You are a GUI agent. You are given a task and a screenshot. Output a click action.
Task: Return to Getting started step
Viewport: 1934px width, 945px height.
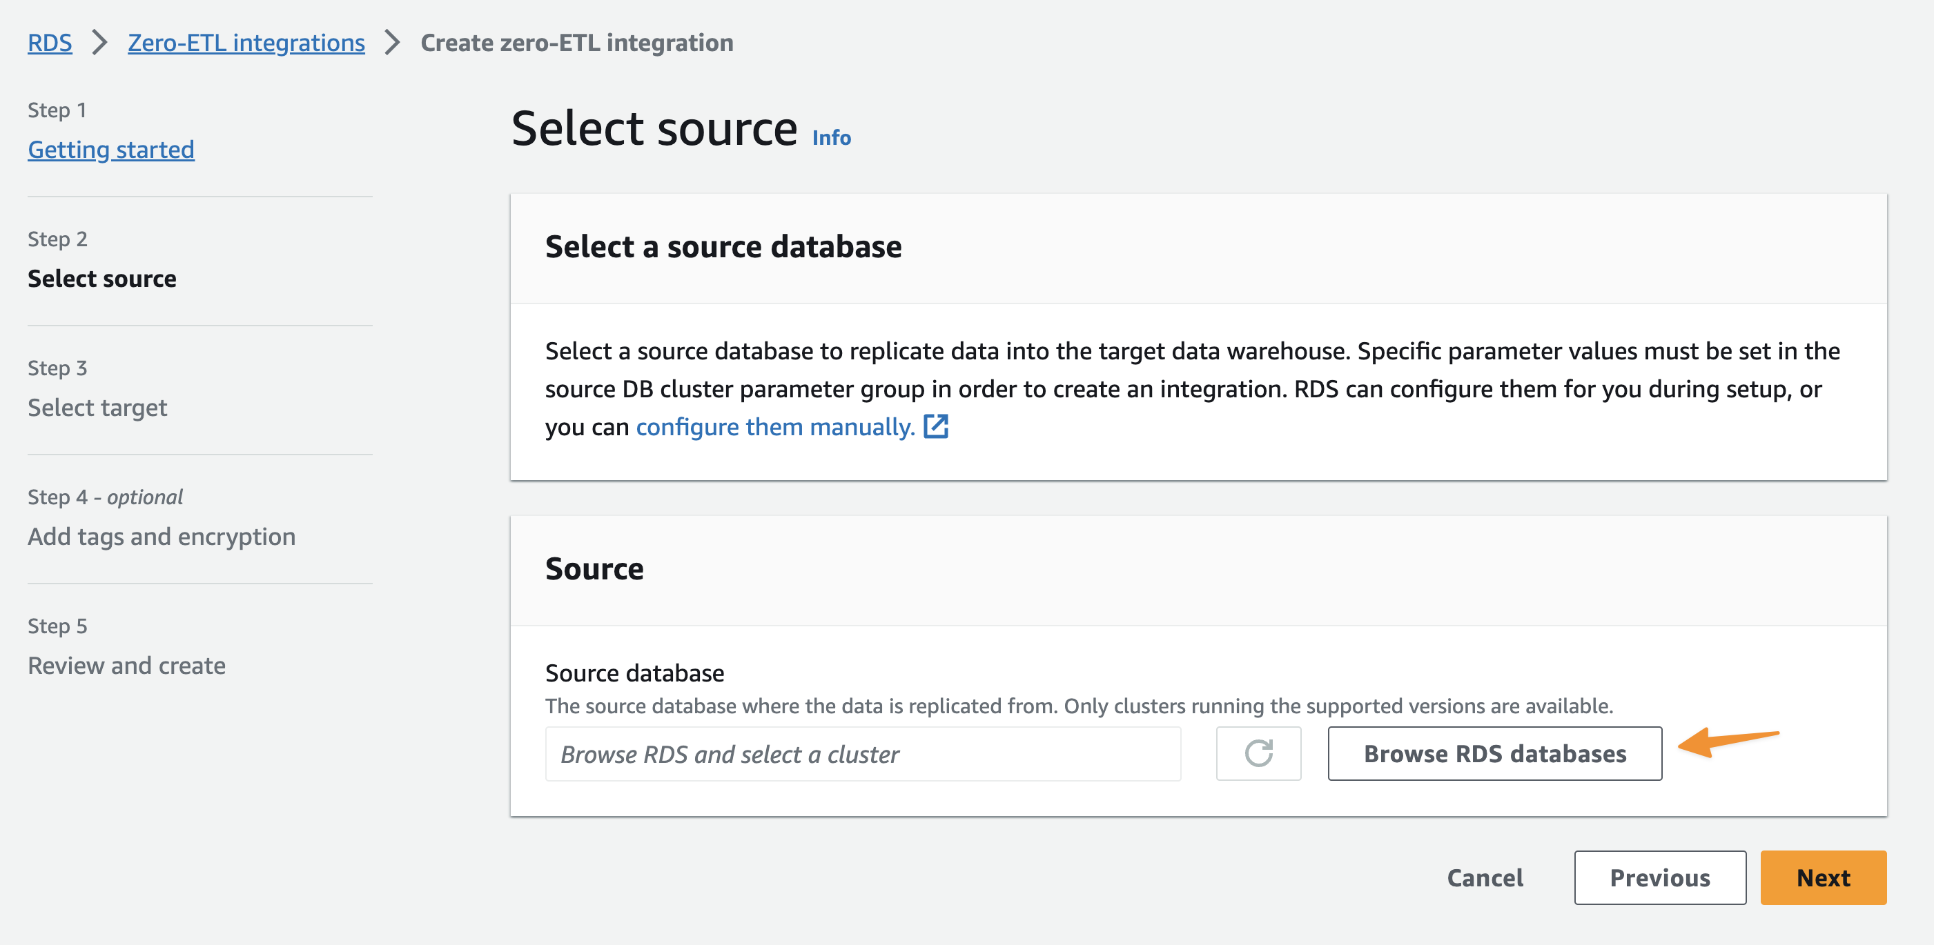(x=111, y=150)
